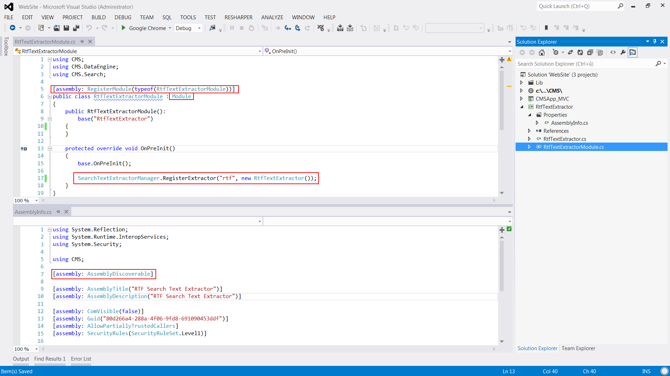Click the Open File toolbar icon
The width and height of the screenshot is (670, 376).
click(57, 28)
